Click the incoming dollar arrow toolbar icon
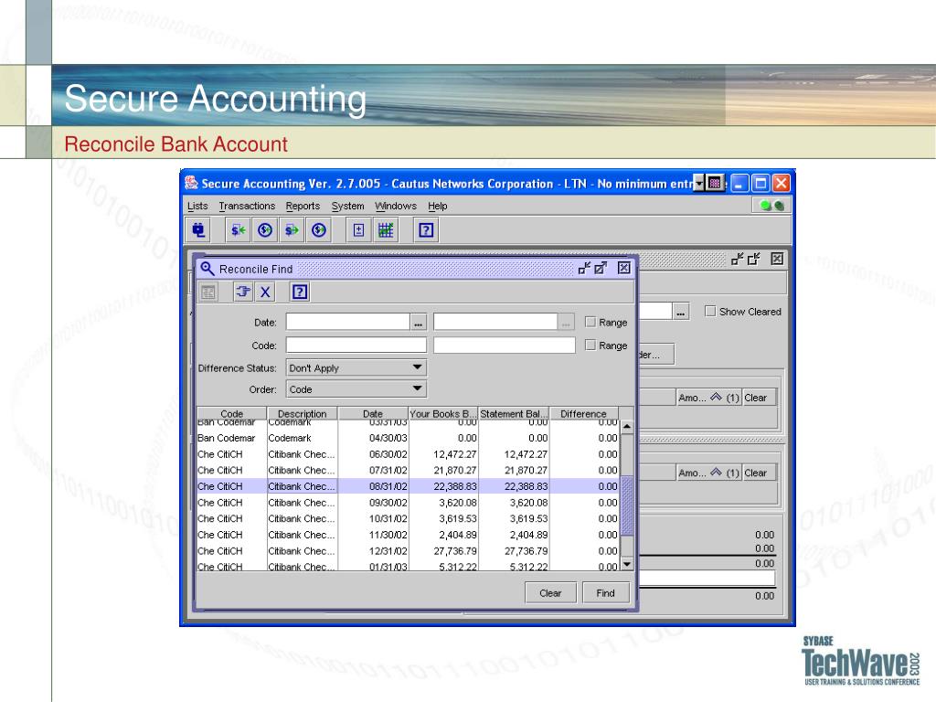936x702 pixels. [x=239, y=229]
